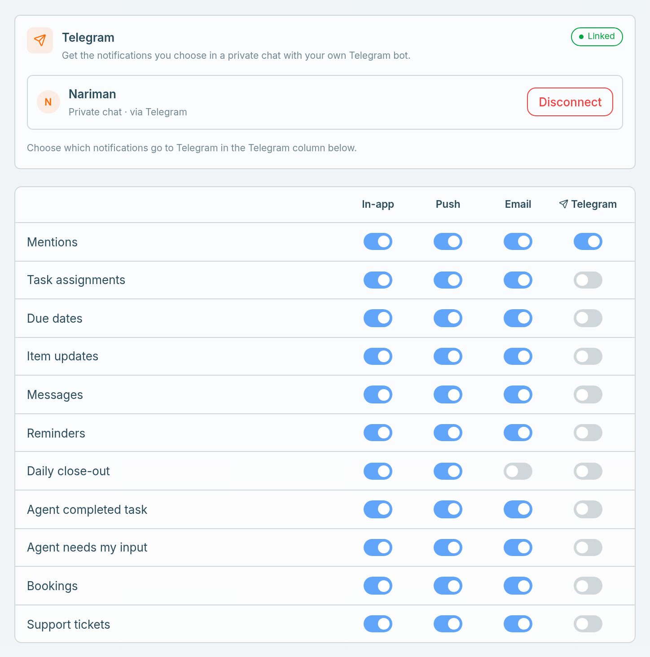650x657 pixels.
Task: Enable Telegram for Agent needs my input
Action: pos(588,547)
